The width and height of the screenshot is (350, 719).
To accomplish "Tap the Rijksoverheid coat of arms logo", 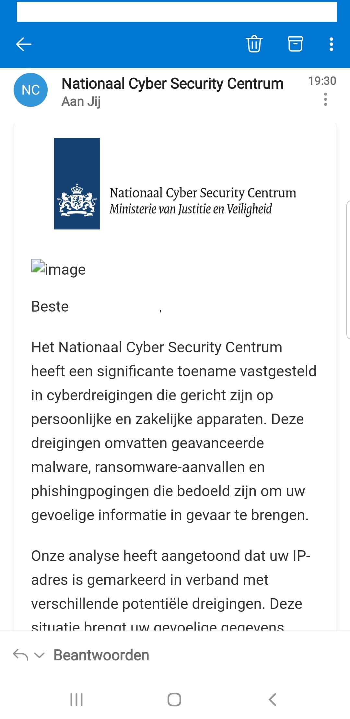I will [x=77, y=184].
